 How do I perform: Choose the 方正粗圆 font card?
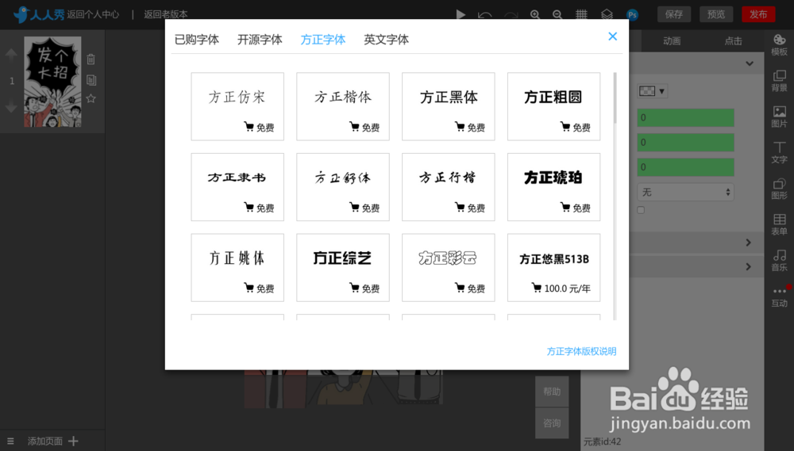[x=554, y=106]
